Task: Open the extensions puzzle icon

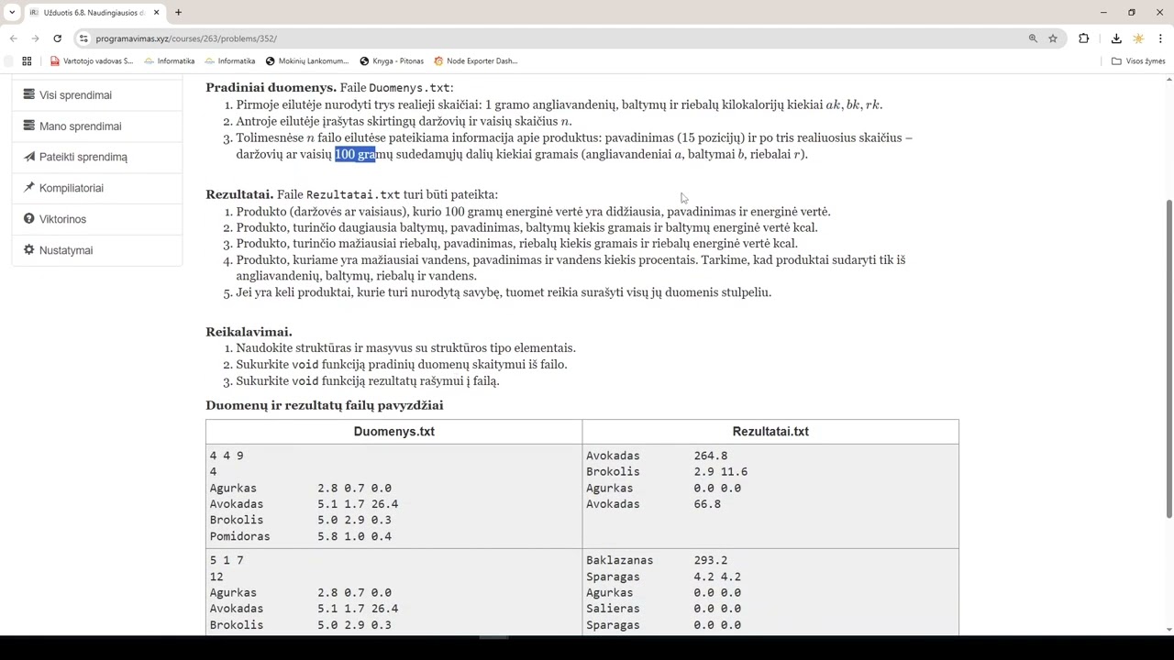Action: click(x=1084, y=38)
